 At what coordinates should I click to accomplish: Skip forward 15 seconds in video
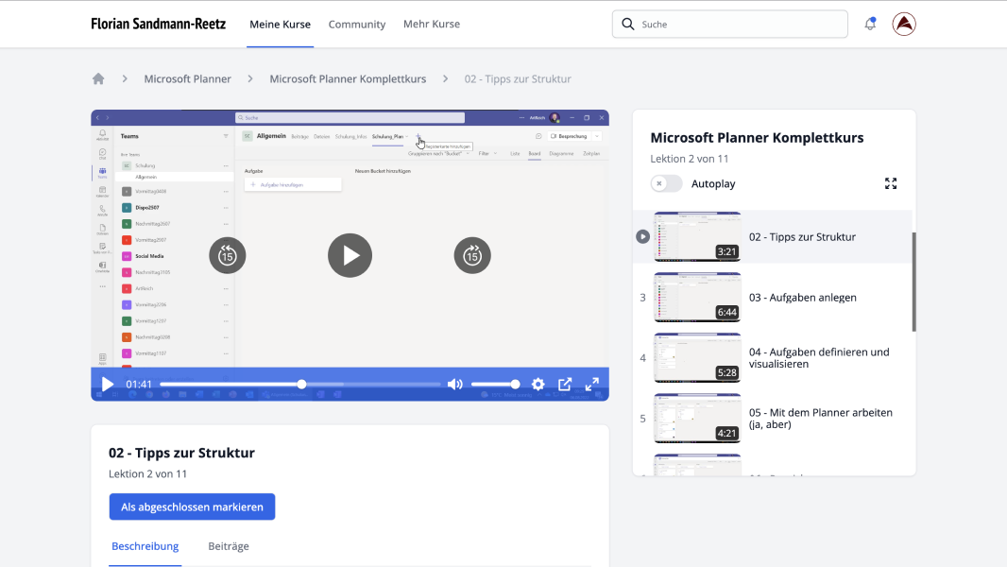pos(472,255)
